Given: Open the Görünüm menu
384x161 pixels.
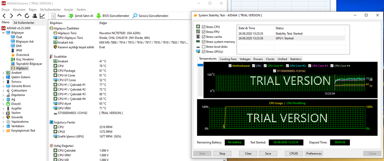Looking at the screenshot, I should click(x=20, y=9).
